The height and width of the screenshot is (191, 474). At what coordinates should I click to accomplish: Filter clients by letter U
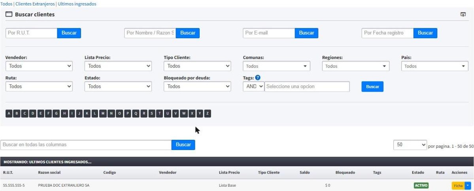click(168, 113)
